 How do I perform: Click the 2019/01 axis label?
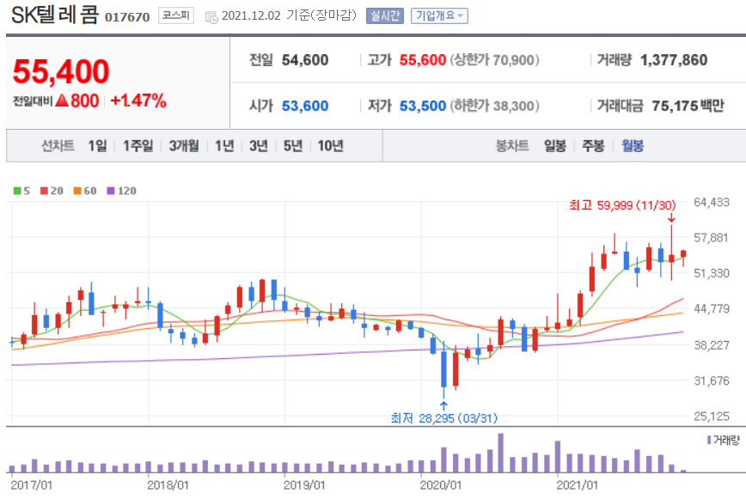(x=304, y=485)
